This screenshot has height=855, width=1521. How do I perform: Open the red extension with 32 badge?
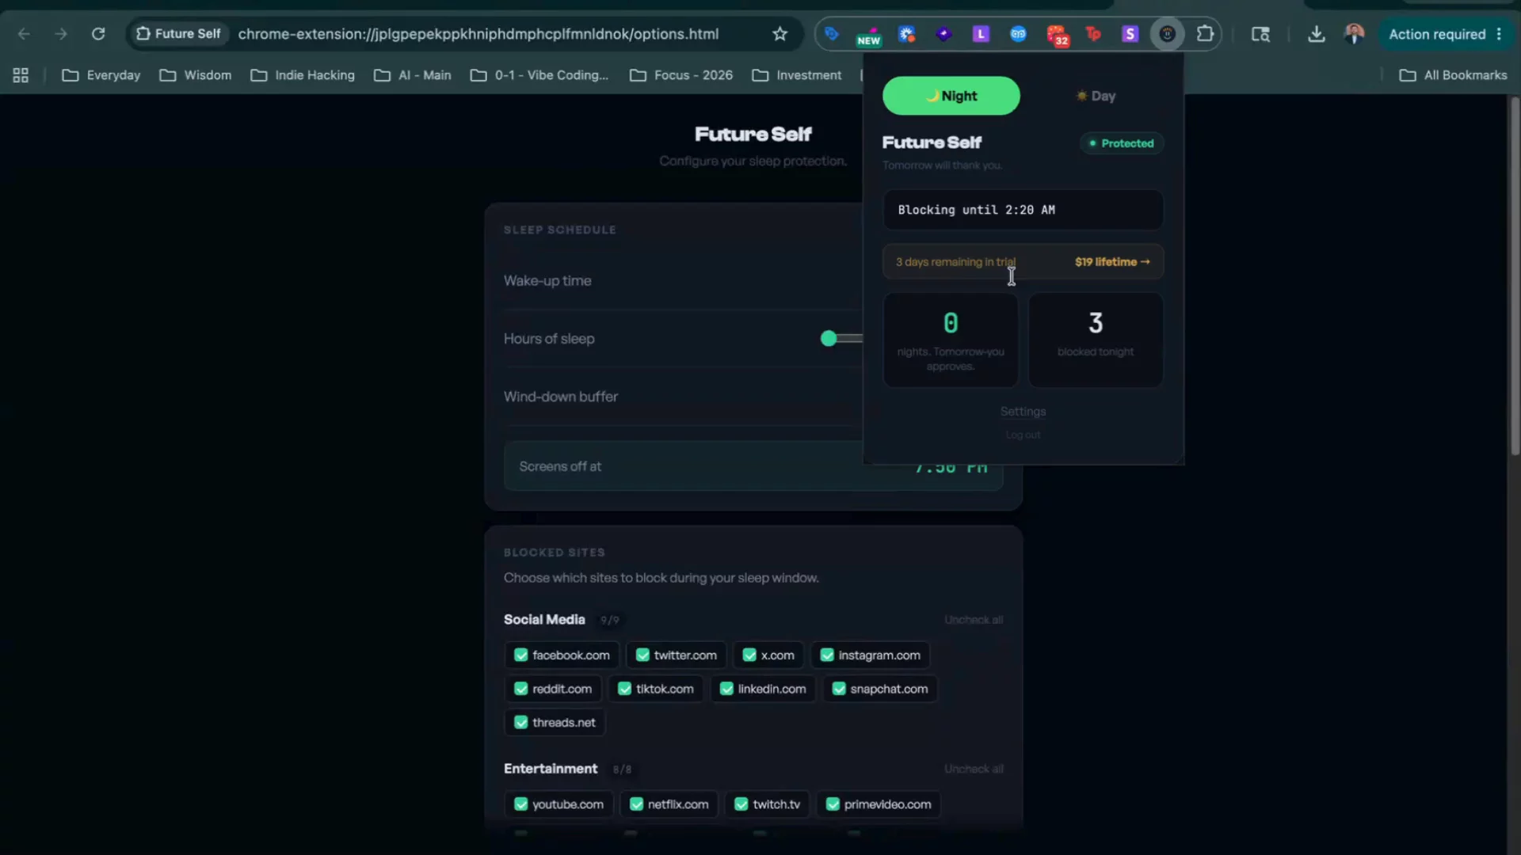[1057, 36]
